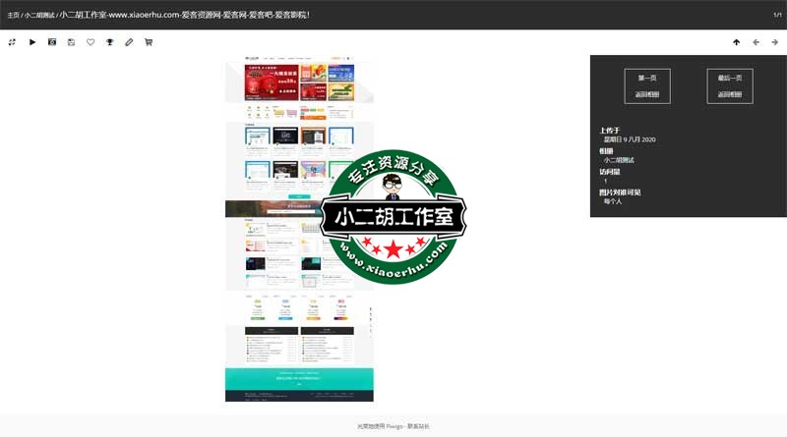Screen dimensions: 787x437
Task: Click the shopping cart icon
Action: (x=149, y=42)
